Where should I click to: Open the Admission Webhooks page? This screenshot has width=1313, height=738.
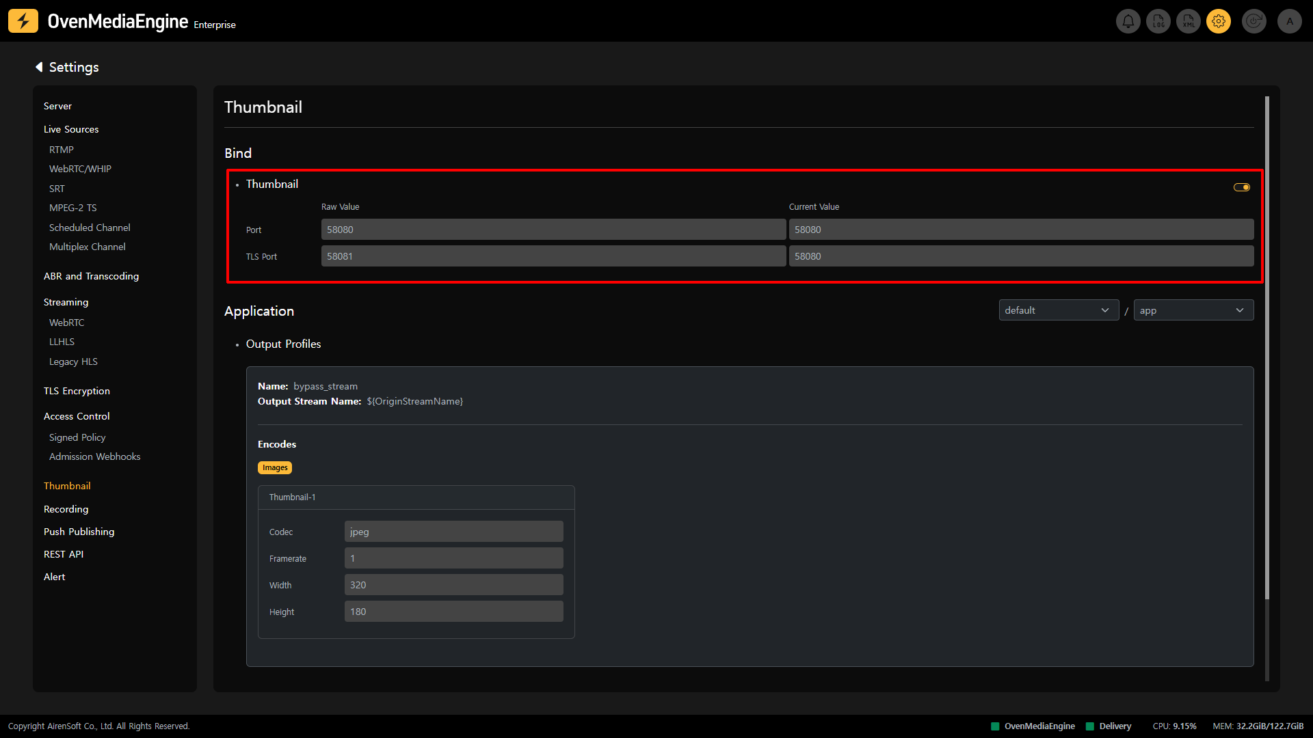[x=94, y=456]
